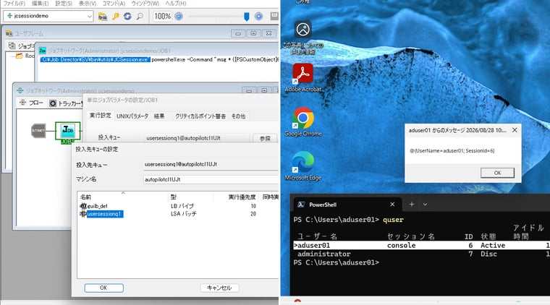Image resolution: width=550 pixels, height=305 pixels.
Task: Click the zoom in plus icon
Action: pyautogui.click(x=258, y=17)
